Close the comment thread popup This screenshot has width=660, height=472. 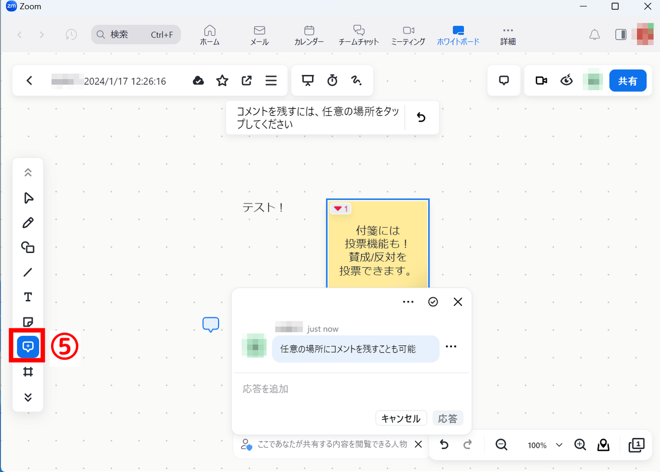(457, 302)
